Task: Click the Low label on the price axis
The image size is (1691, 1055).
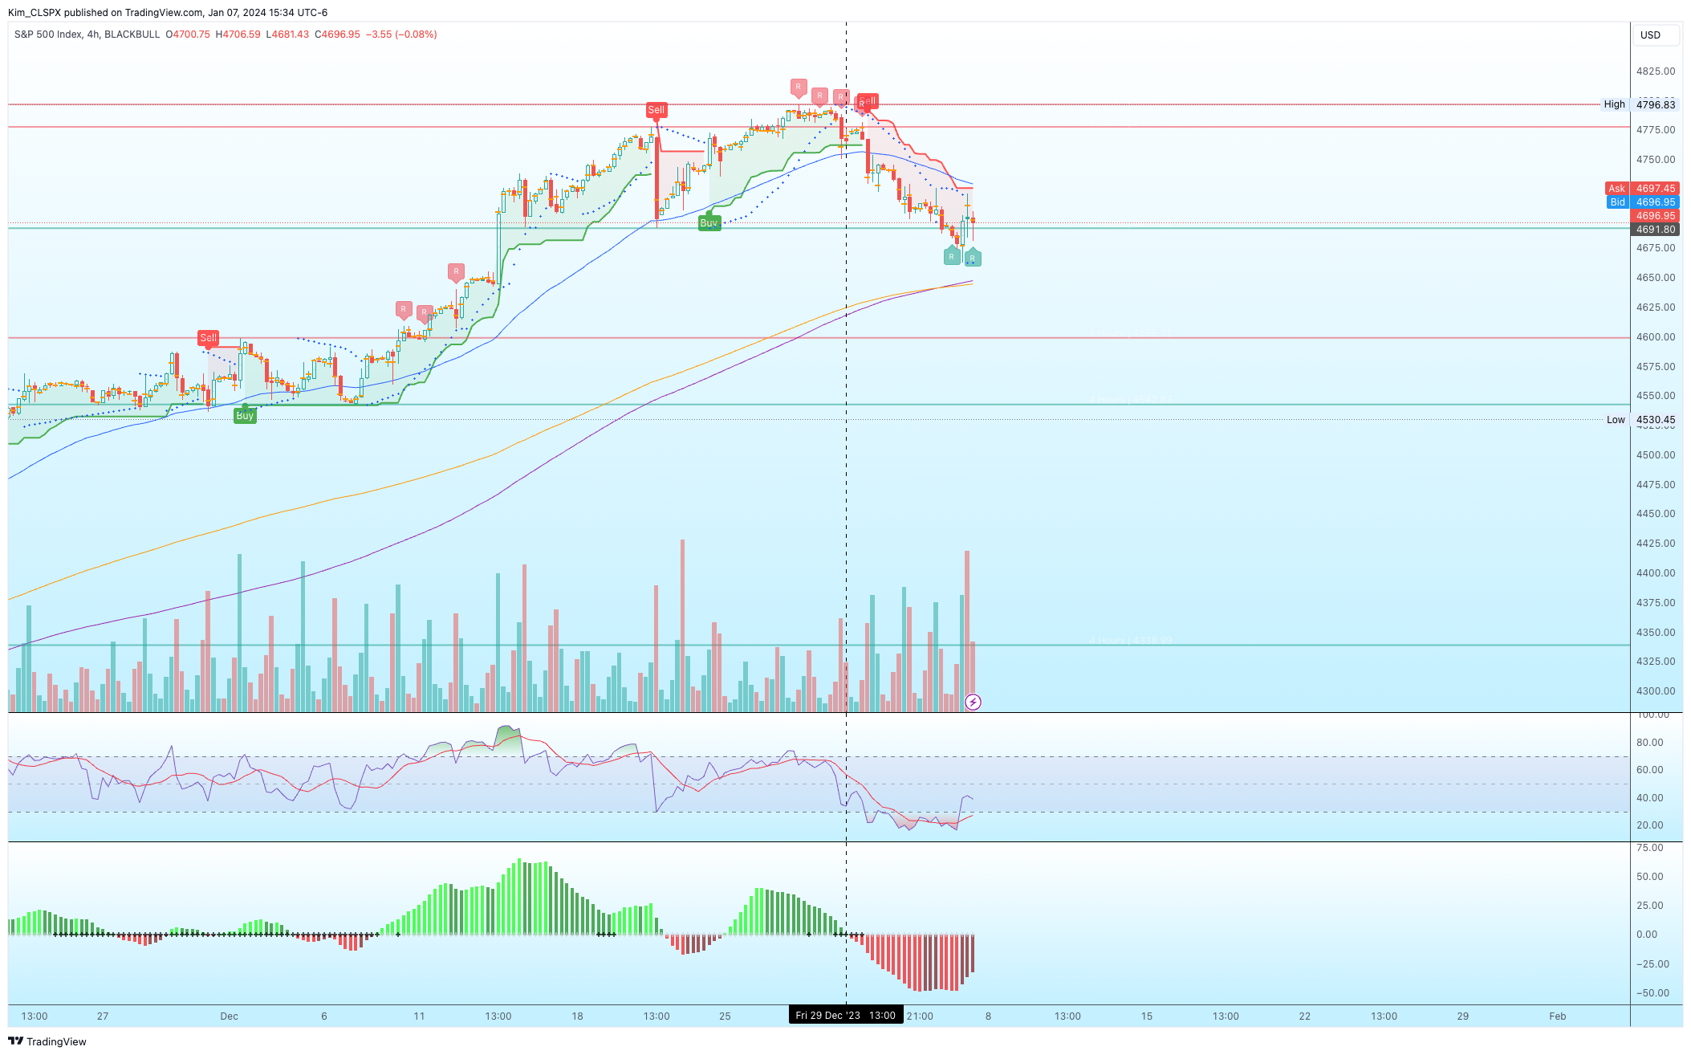Action: tap(1616, 420)
